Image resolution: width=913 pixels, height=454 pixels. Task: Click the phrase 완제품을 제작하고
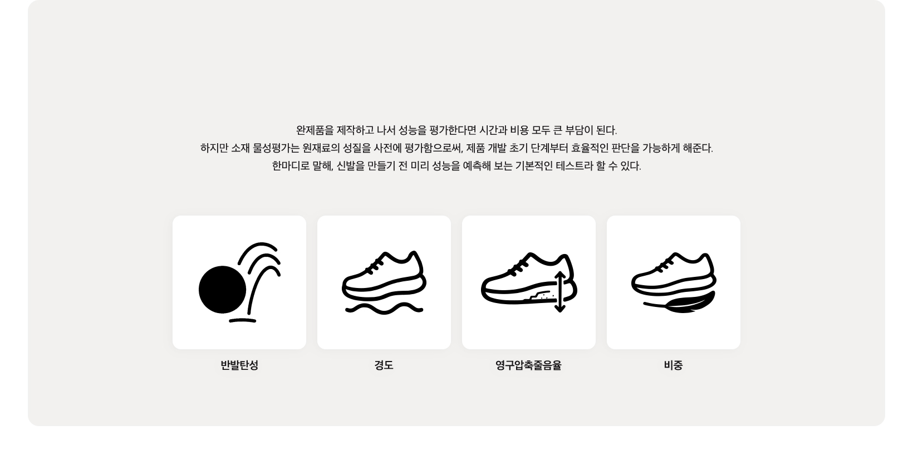coord(335,130)
